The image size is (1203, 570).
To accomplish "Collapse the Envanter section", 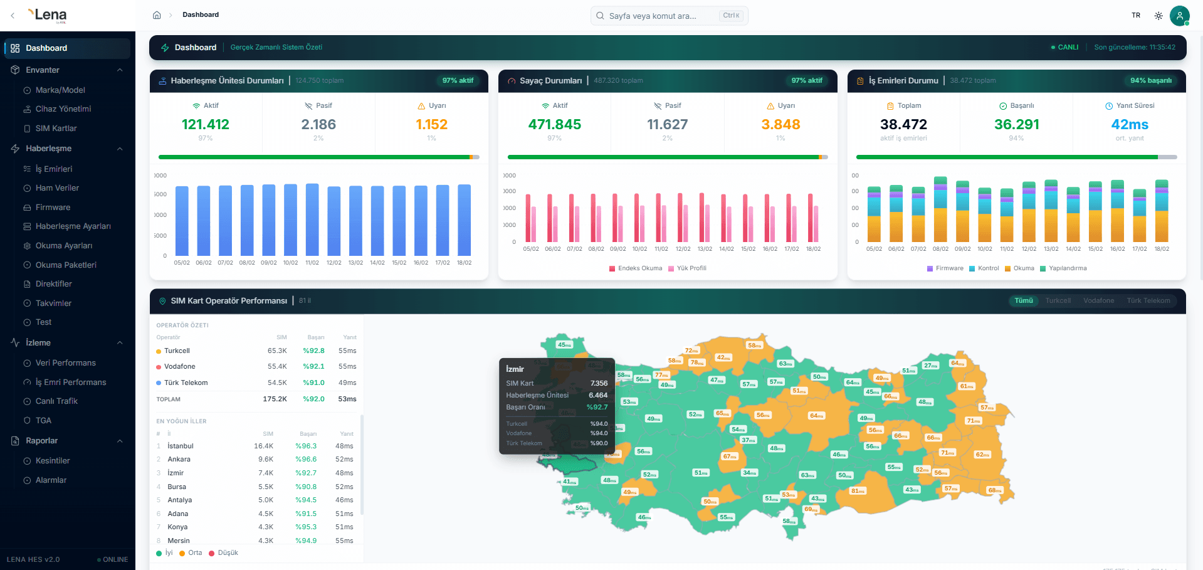I will point(120,70).
